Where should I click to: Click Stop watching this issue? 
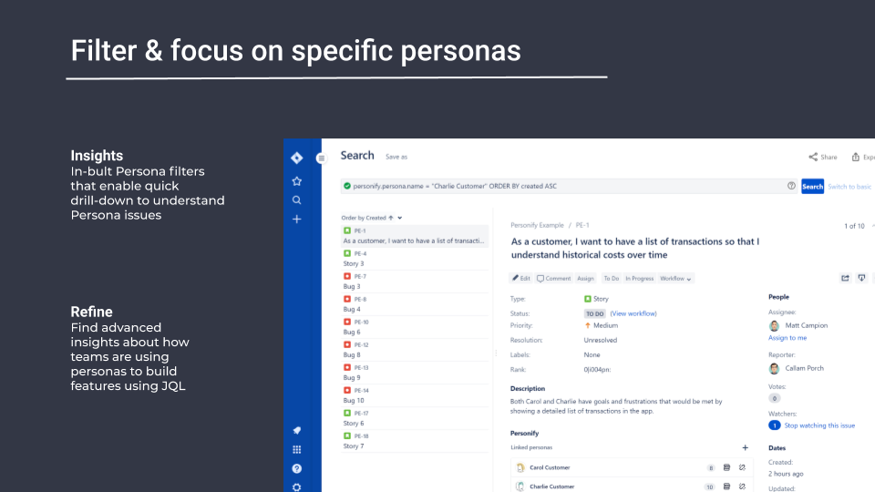819,425
